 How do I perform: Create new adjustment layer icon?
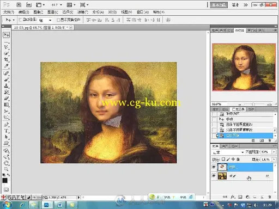pyautogui.click(x=247, y=197)
